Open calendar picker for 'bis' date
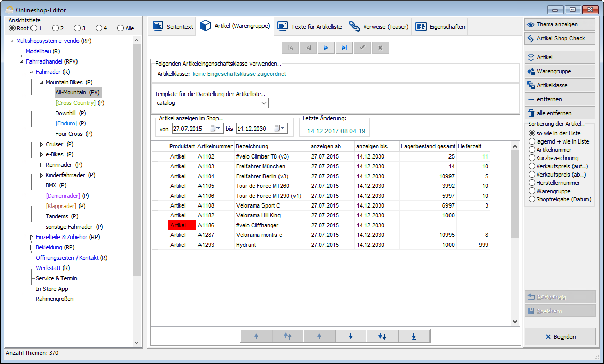Screen dimensions: 604x364 tap(280, 129)
